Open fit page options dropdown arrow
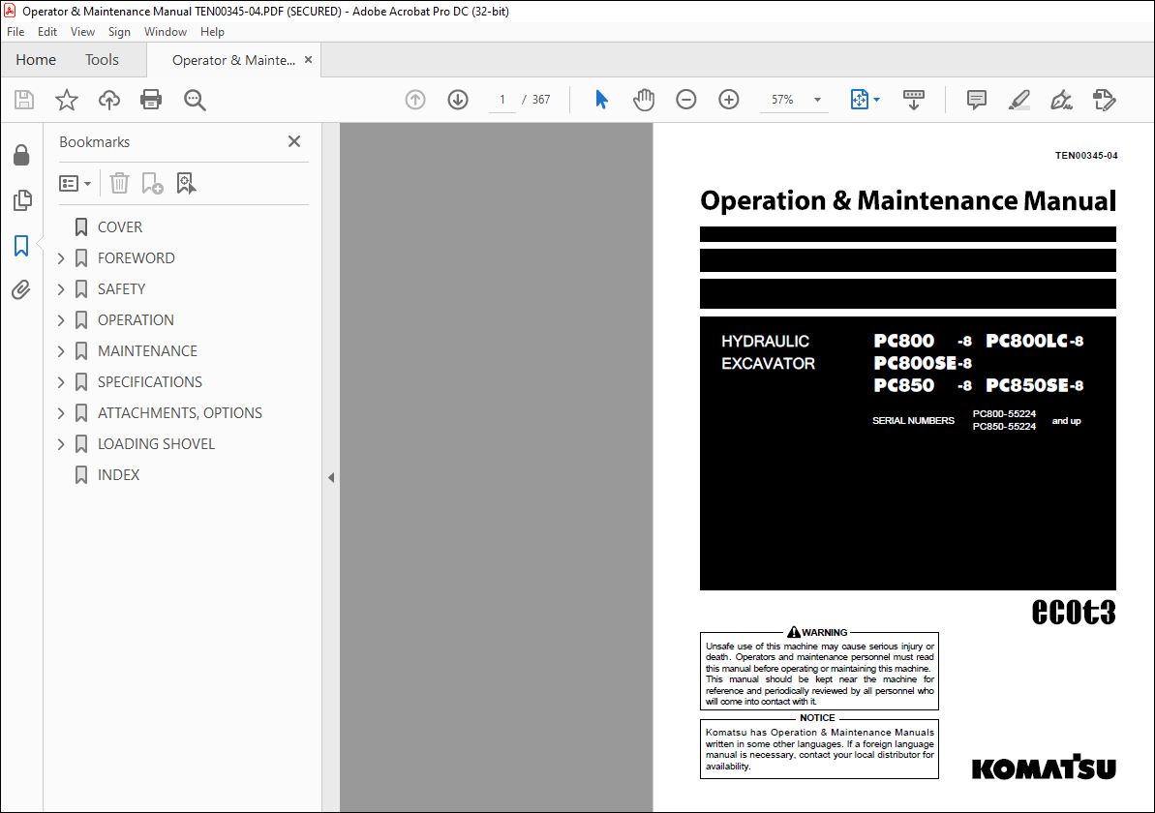 pyautogui.click(x=876, y=100)
